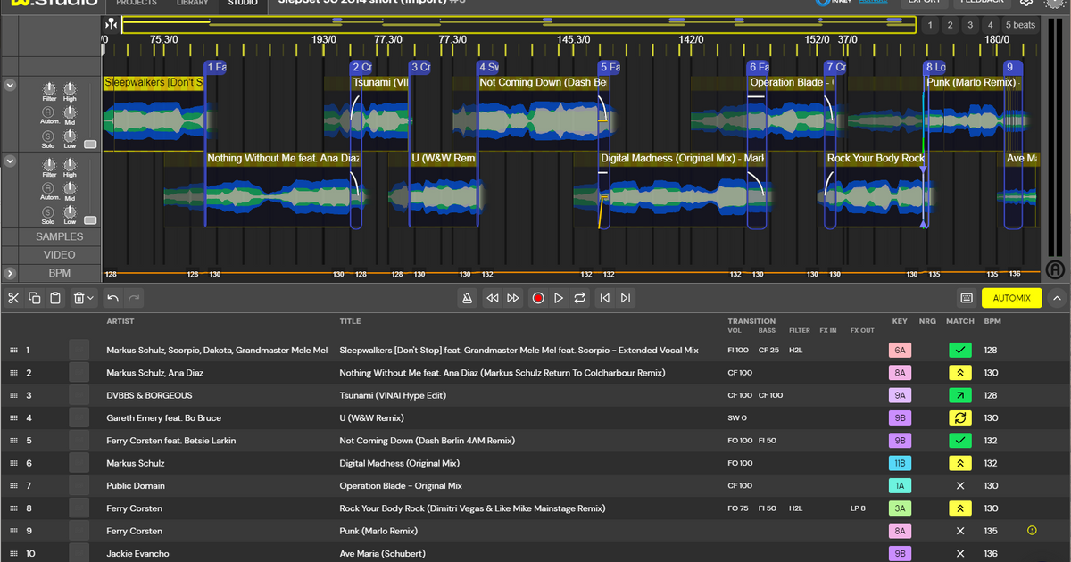Click the copy icon in toolbar
The width and height of the screenshot is (1071, 562).
[x=34, y=298]
